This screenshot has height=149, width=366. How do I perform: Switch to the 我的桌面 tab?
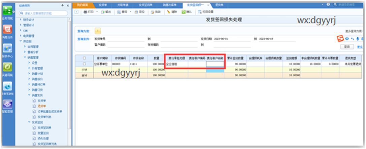(82, 5)
